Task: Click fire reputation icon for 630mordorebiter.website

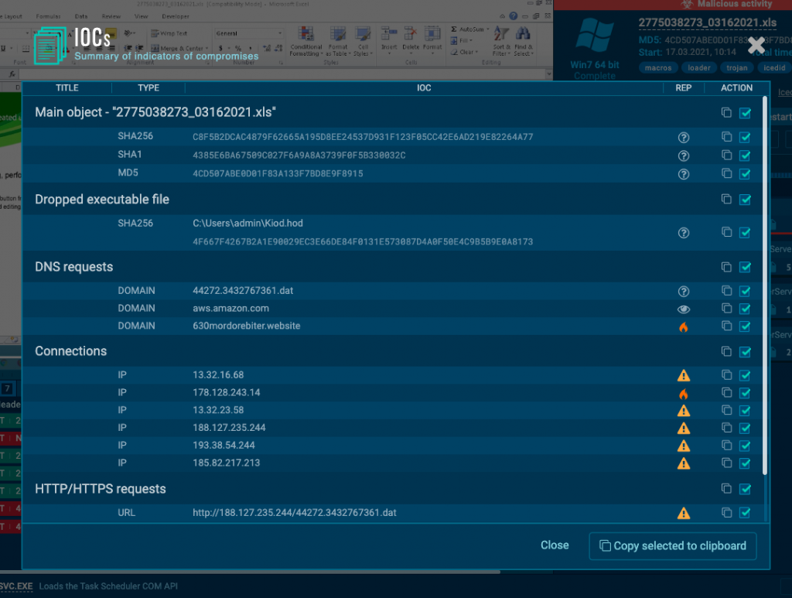Action: [x=683, y=326]
